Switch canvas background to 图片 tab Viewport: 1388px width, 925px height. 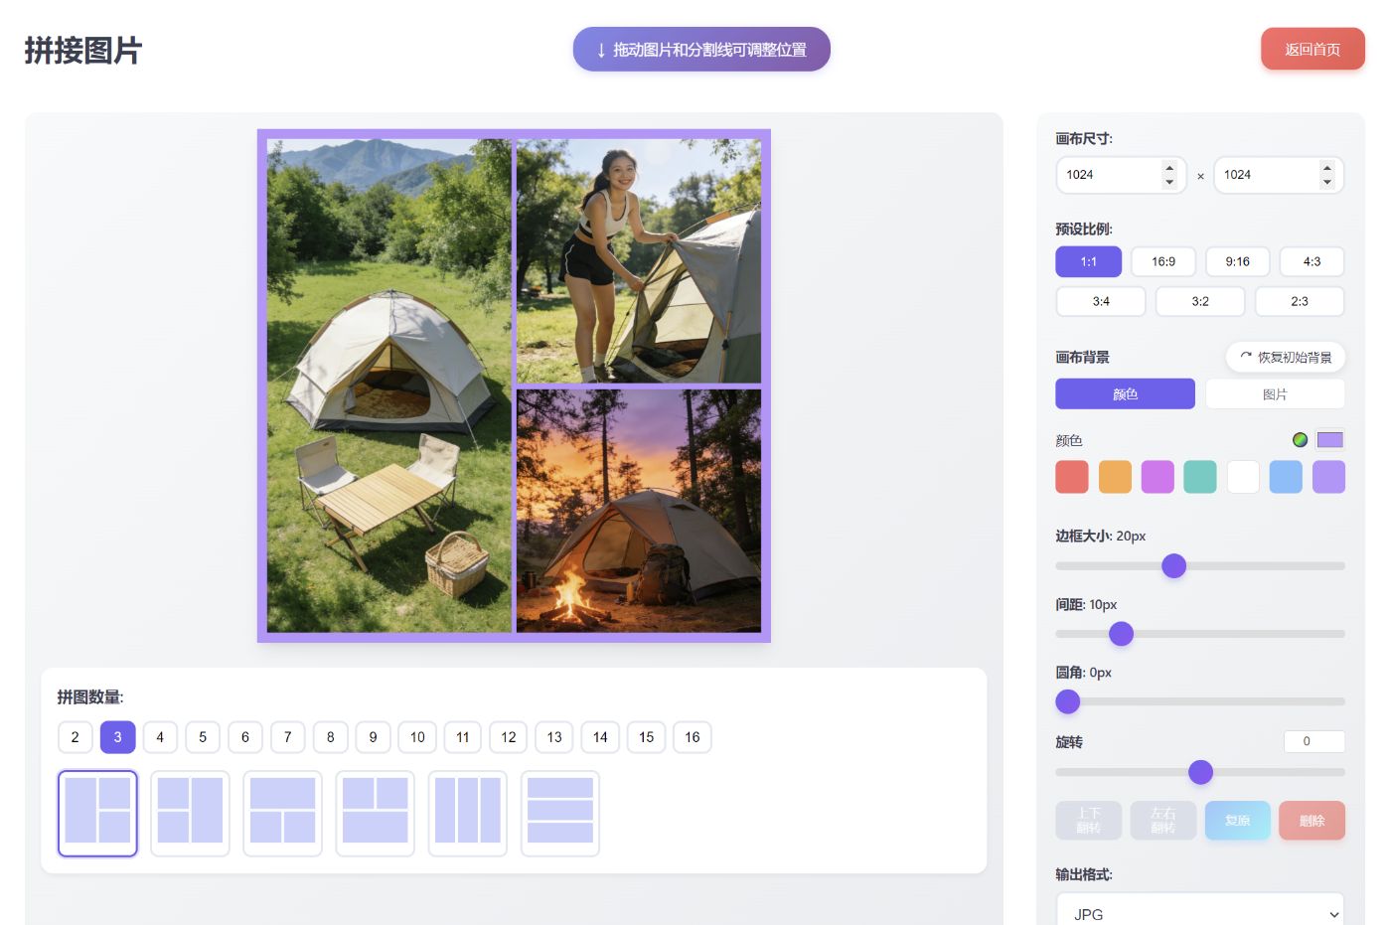pos(1274,394)
